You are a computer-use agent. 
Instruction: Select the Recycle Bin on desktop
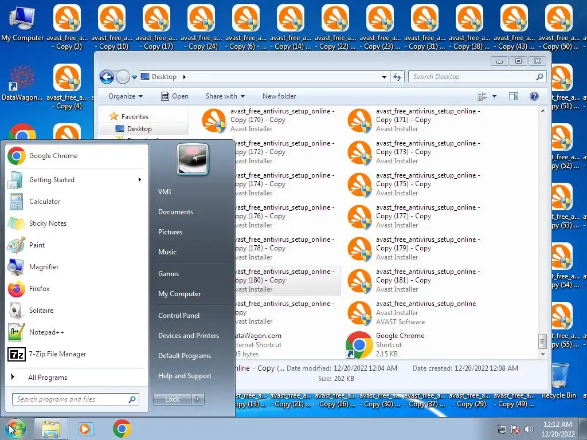559,381
